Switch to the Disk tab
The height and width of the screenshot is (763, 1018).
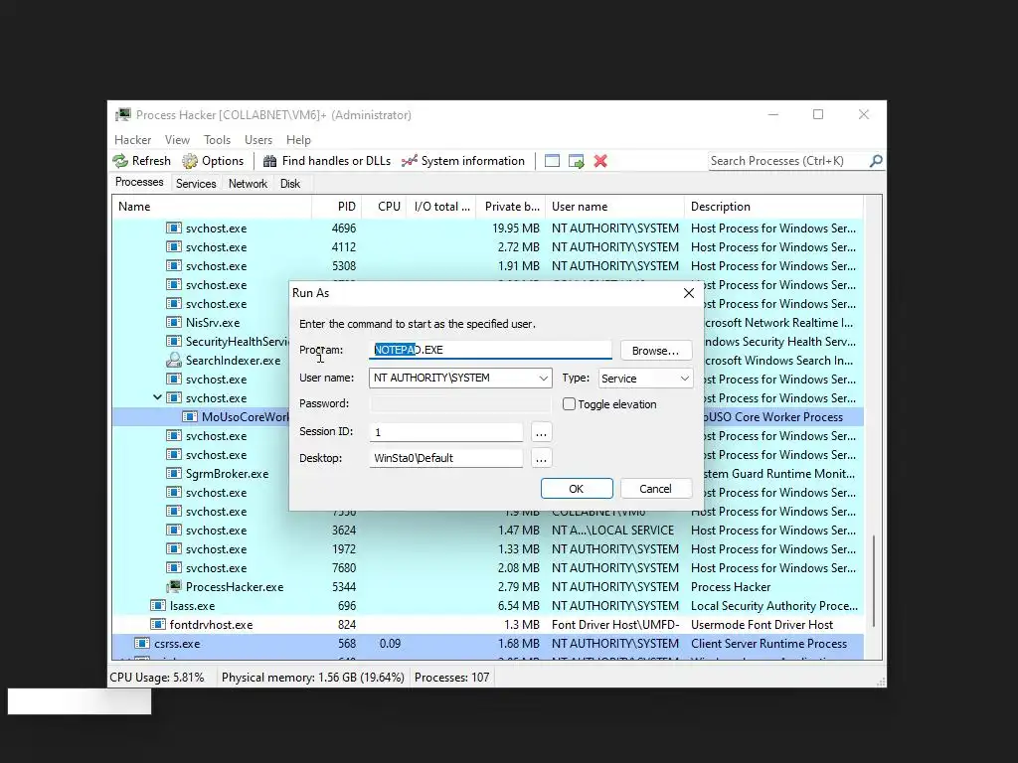(290, 184)
